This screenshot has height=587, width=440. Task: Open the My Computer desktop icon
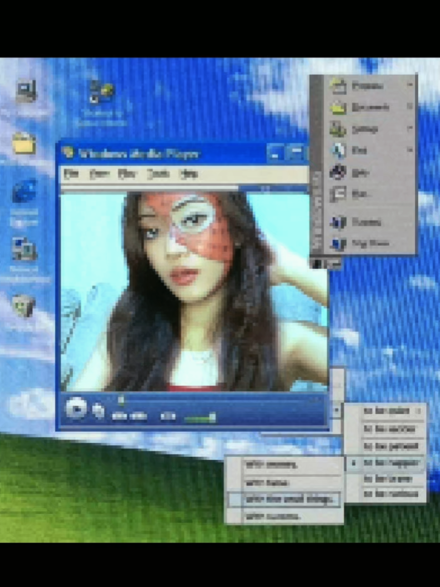26,91
